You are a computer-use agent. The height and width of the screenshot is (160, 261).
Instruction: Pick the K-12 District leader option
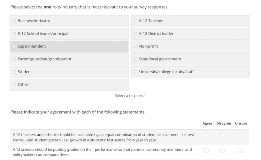click(x=135, y=34)
